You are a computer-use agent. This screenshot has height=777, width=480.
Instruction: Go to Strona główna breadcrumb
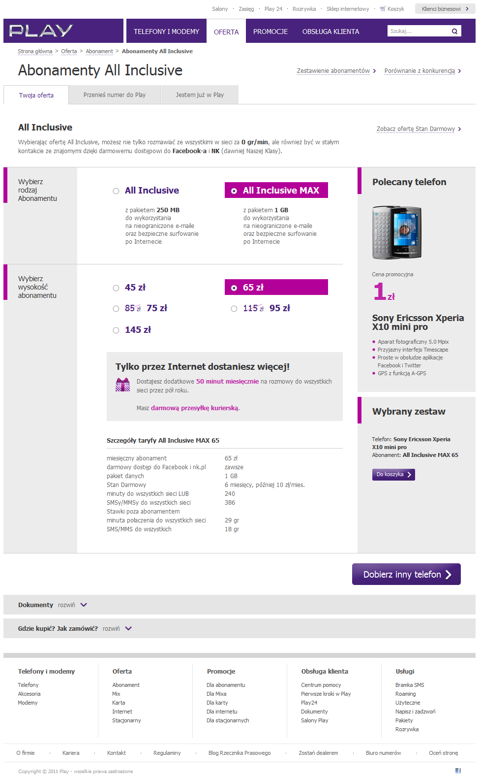35,51
